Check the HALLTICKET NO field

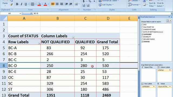click(142, 27)
